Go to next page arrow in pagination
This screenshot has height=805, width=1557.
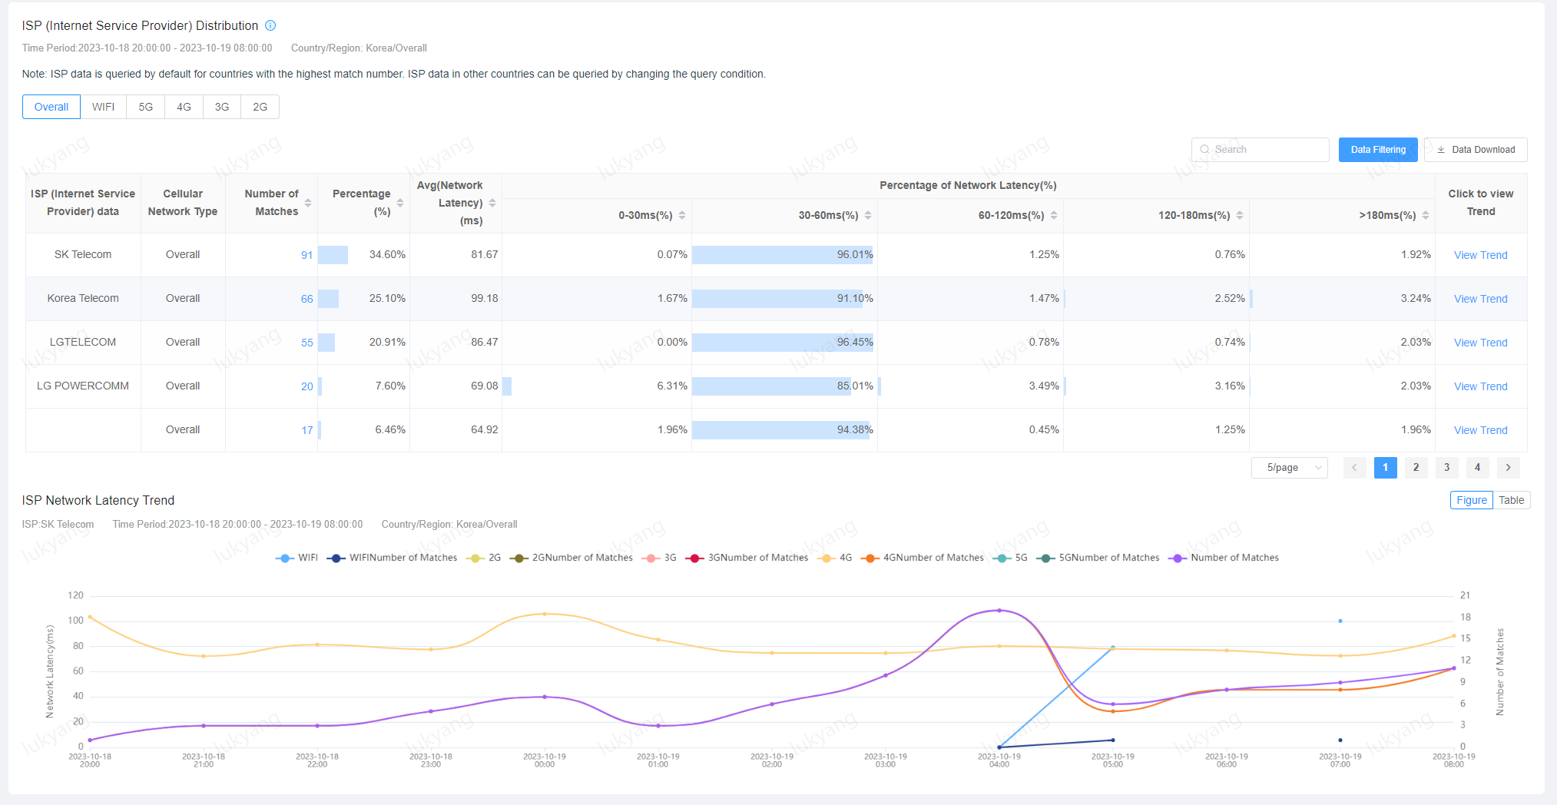[1508, 467]
